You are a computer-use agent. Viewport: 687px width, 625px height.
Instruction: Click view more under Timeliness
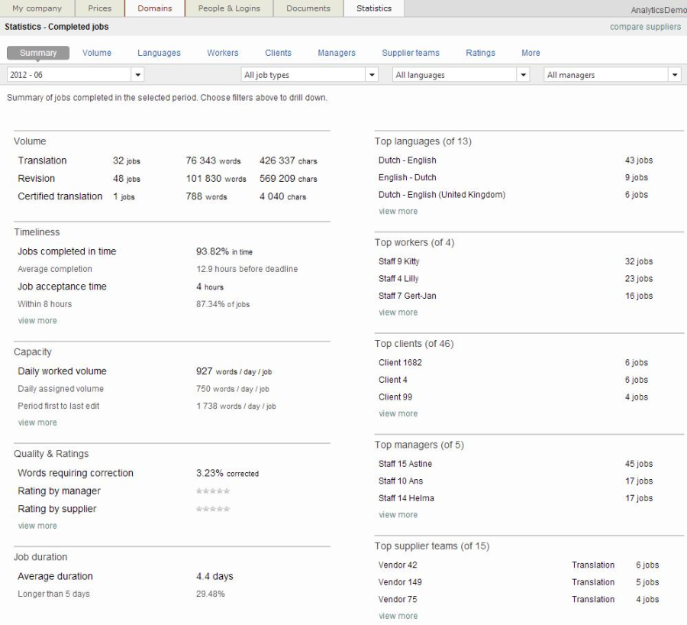click(x=37, y=321)
